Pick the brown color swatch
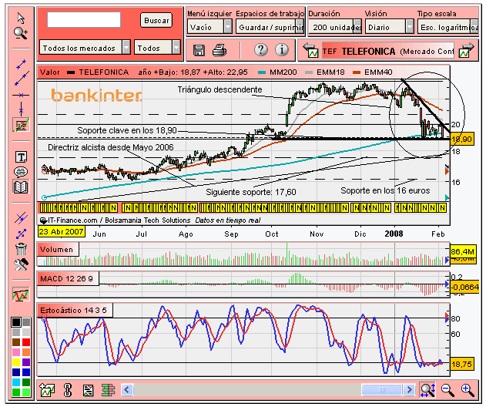The width and height of the screenshot is (486, 407). (x=16, y=342)
